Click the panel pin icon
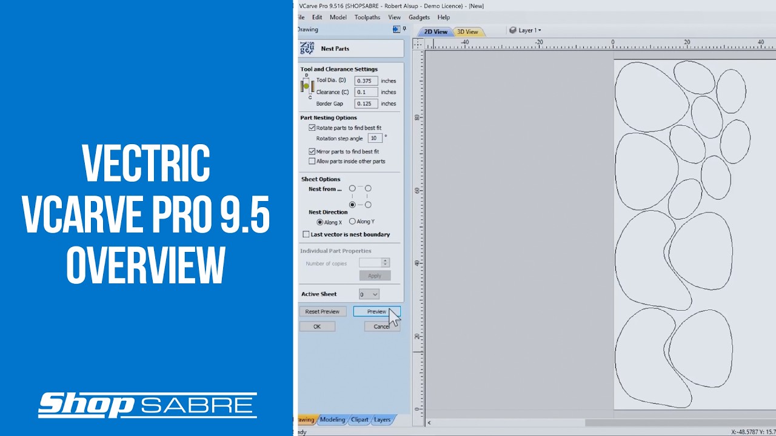 click(404, 29)
